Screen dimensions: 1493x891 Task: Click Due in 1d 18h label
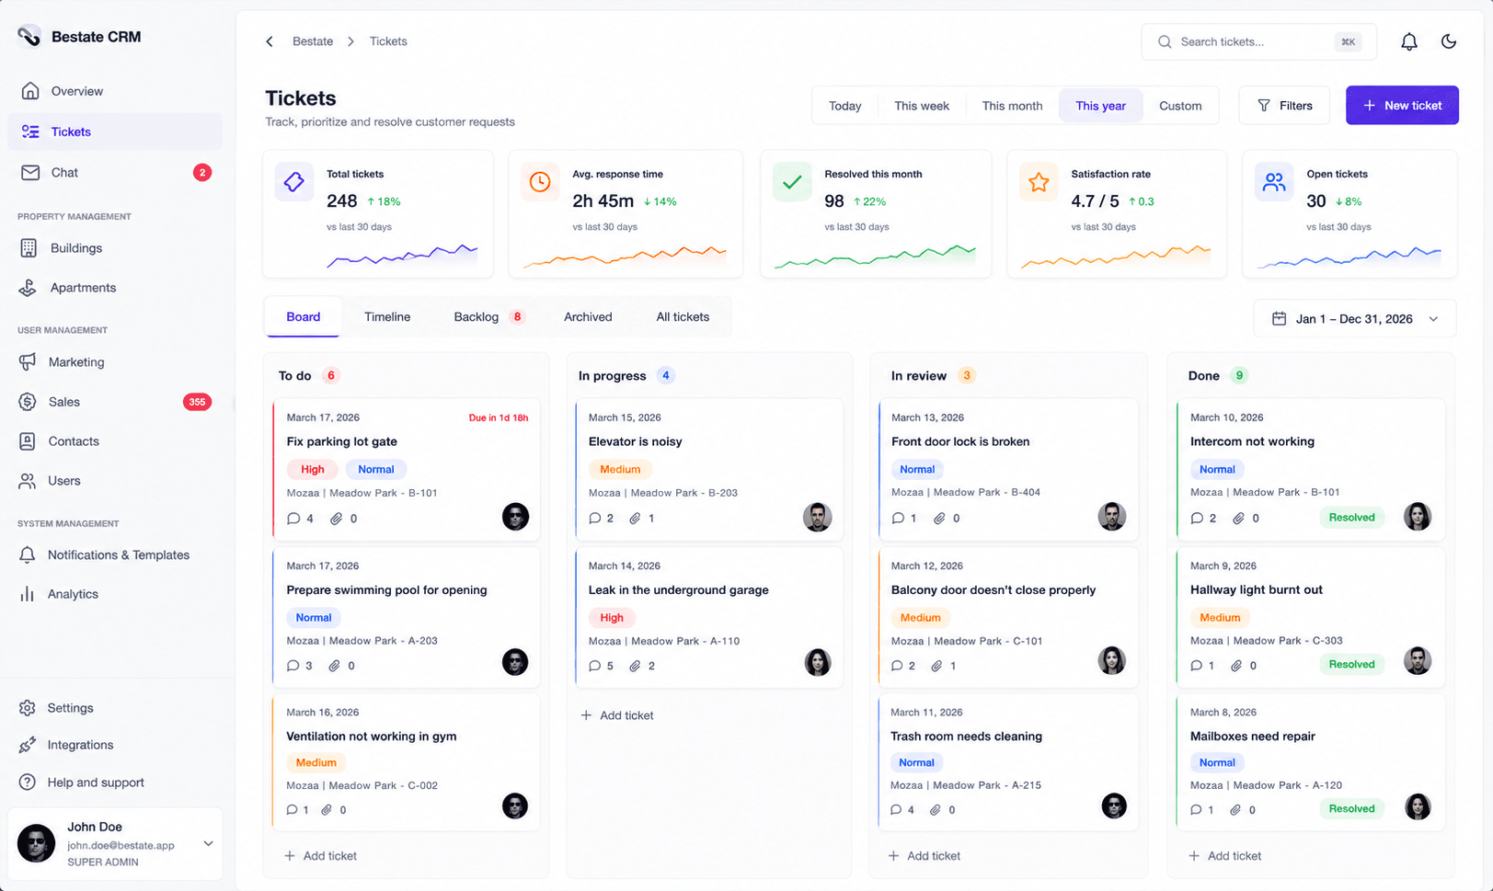(x=499, y=417)
